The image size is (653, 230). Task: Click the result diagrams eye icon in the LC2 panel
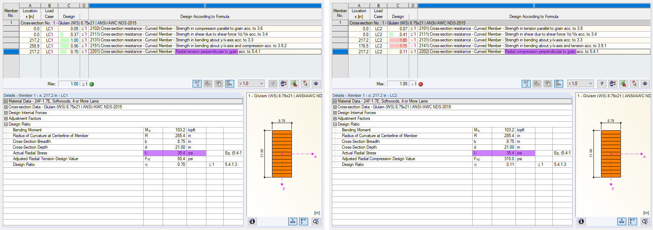(x=613, y=84)
